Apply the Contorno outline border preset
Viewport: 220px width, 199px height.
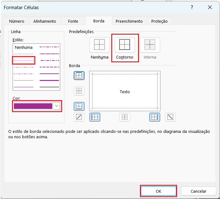(124, 45)
